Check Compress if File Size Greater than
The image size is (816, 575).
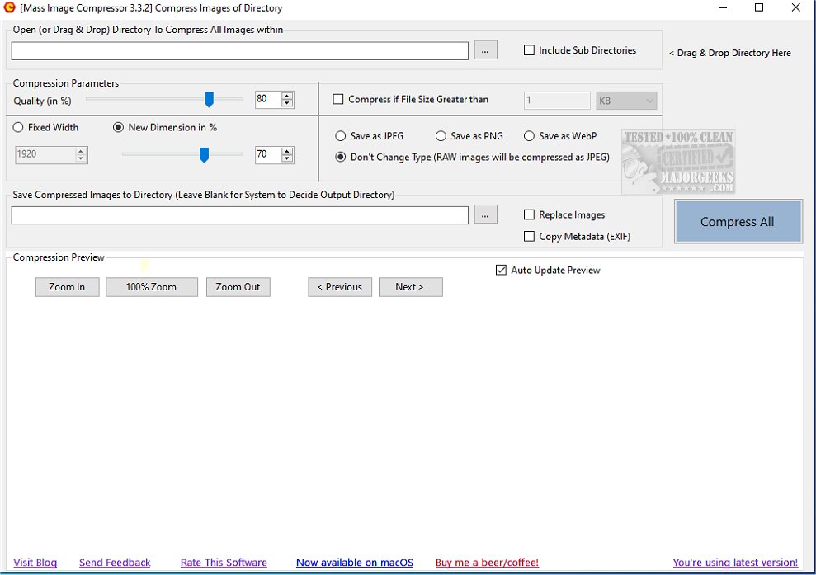point(338,99)
